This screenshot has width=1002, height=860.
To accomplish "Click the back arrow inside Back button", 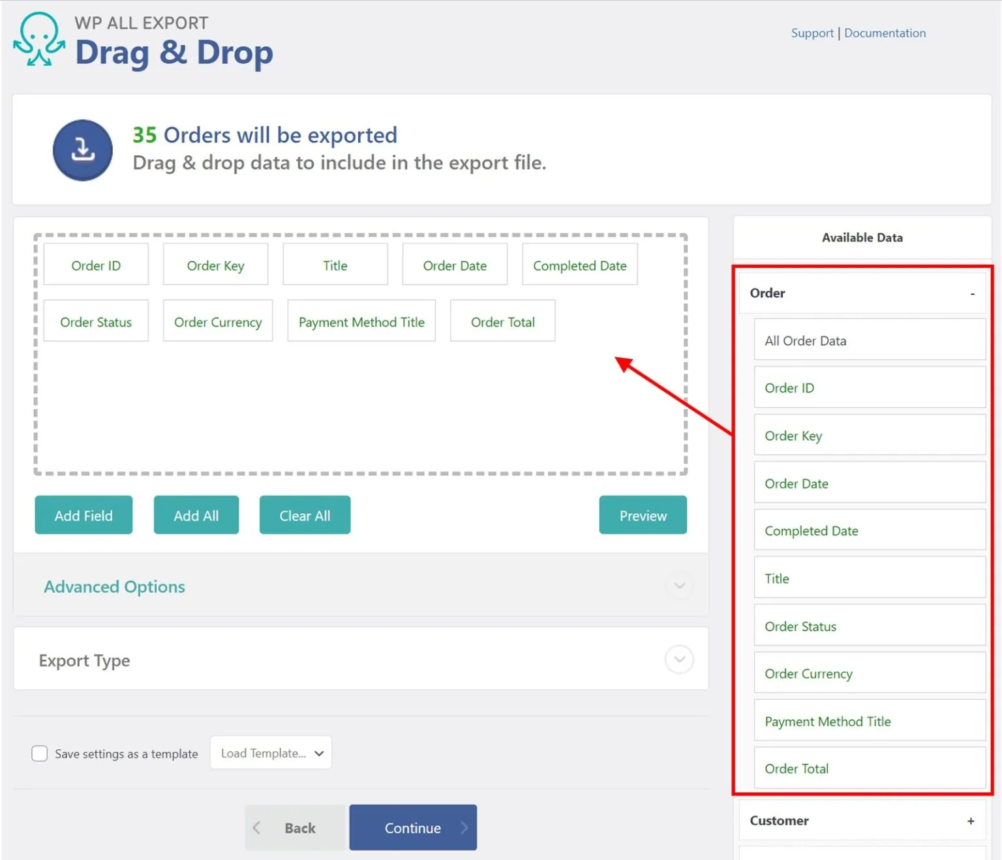I will point(258,827).
